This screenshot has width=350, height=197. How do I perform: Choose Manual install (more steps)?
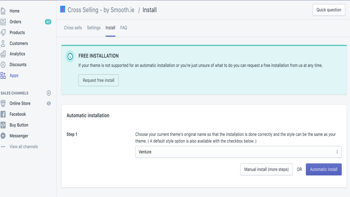click(x=266, y=169)
